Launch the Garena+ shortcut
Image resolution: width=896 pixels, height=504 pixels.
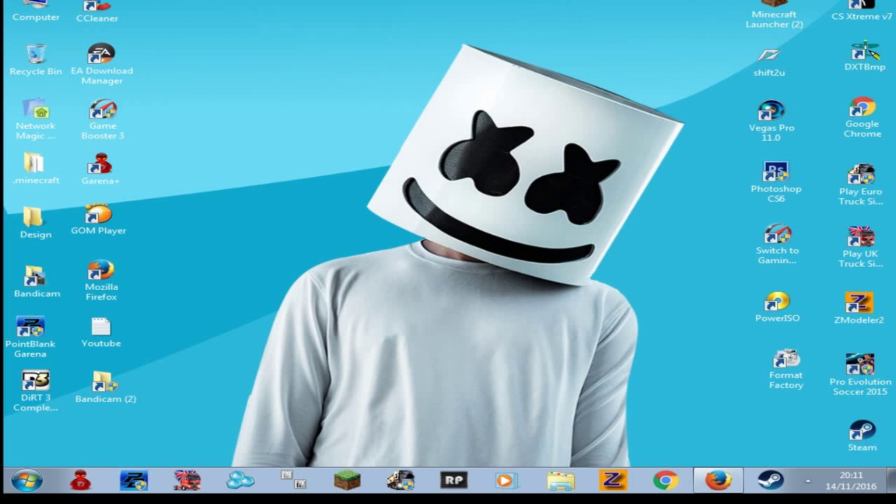pyautogui.click(x=100, y=169)
